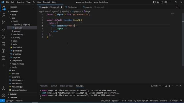Collapse the app folder

[x=10, y=18]
